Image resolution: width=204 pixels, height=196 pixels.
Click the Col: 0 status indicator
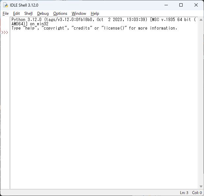[197, 193]
